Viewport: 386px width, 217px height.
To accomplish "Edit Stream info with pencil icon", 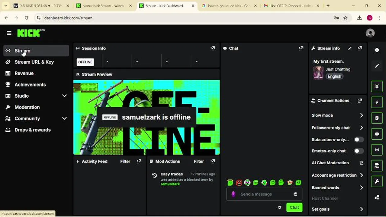I will pyautogui.click(x=350, y=48).
